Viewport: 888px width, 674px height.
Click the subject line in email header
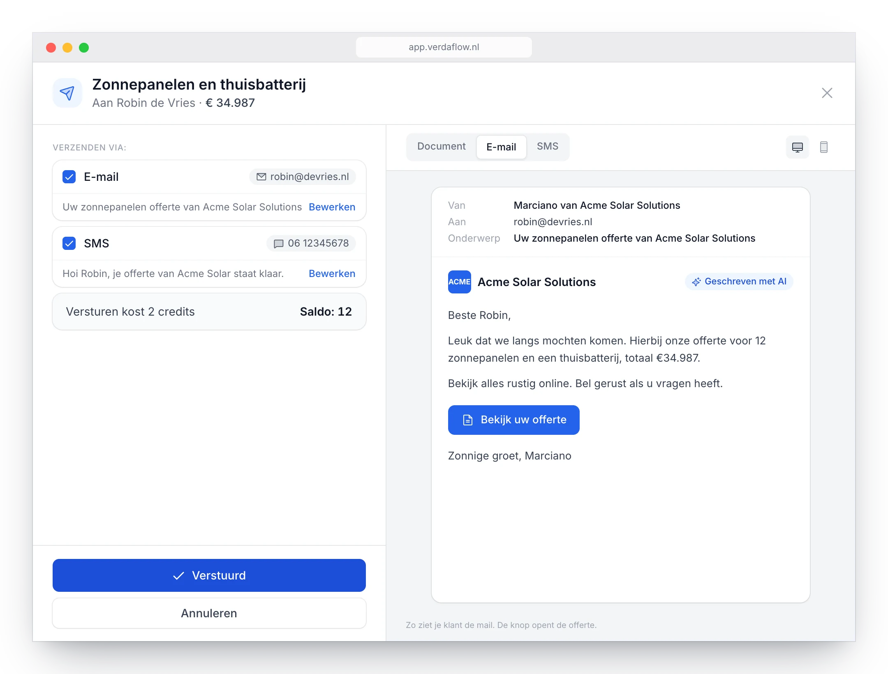[x=634, y=238]
